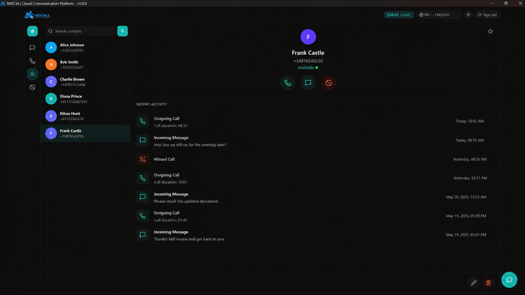Screen dimensions: 525x295
Task: Click the Outgoing Call icon with duration 12:07
Action: point(143,178)
